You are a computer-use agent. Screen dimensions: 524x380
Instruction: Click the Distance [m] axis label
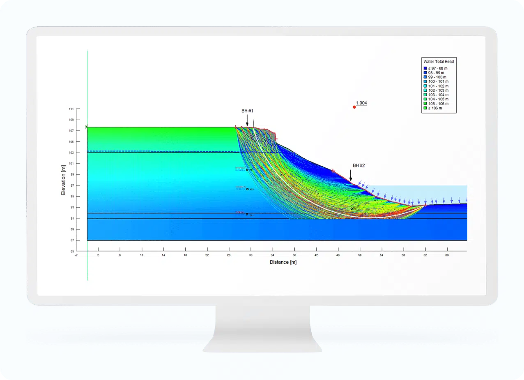[x=283, y=262]
